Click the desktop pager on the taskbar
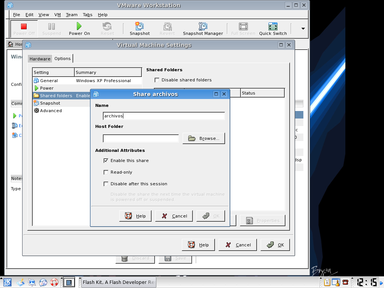Screen dimensions: 384x288 (69, 282)
